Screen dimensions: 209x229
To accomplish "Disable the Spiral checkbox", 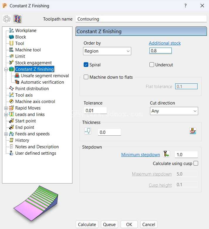I will click(x=86, y=65).
